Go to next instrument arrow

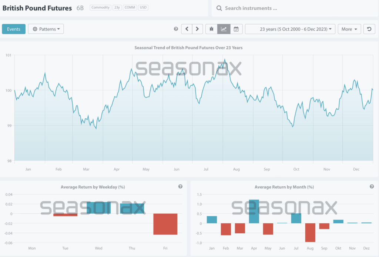198,29
